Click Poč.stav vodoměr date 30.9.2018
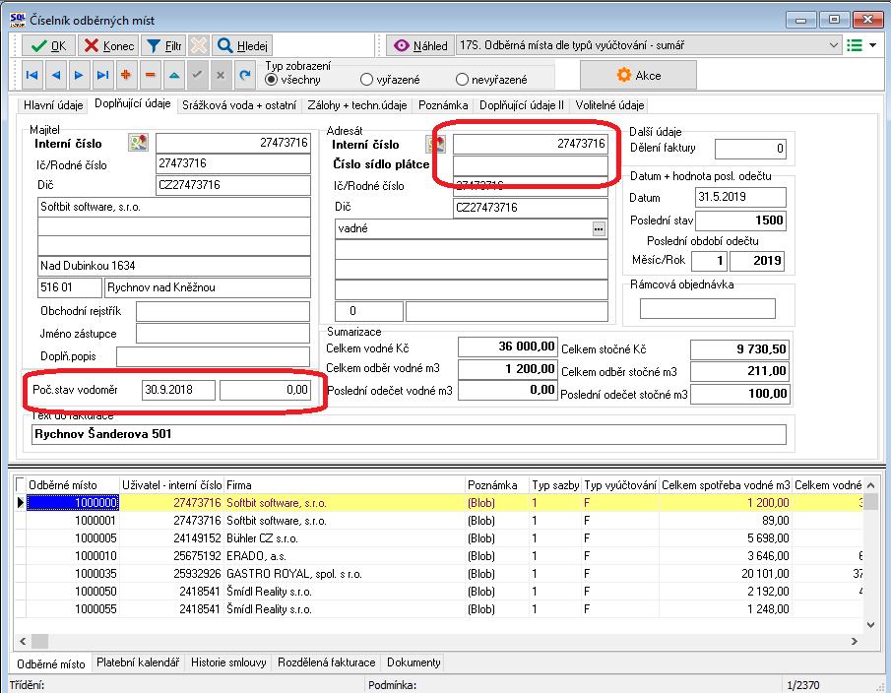Image resolution: width=891 pixels, height=693 pixels. (x=178, y=390)
